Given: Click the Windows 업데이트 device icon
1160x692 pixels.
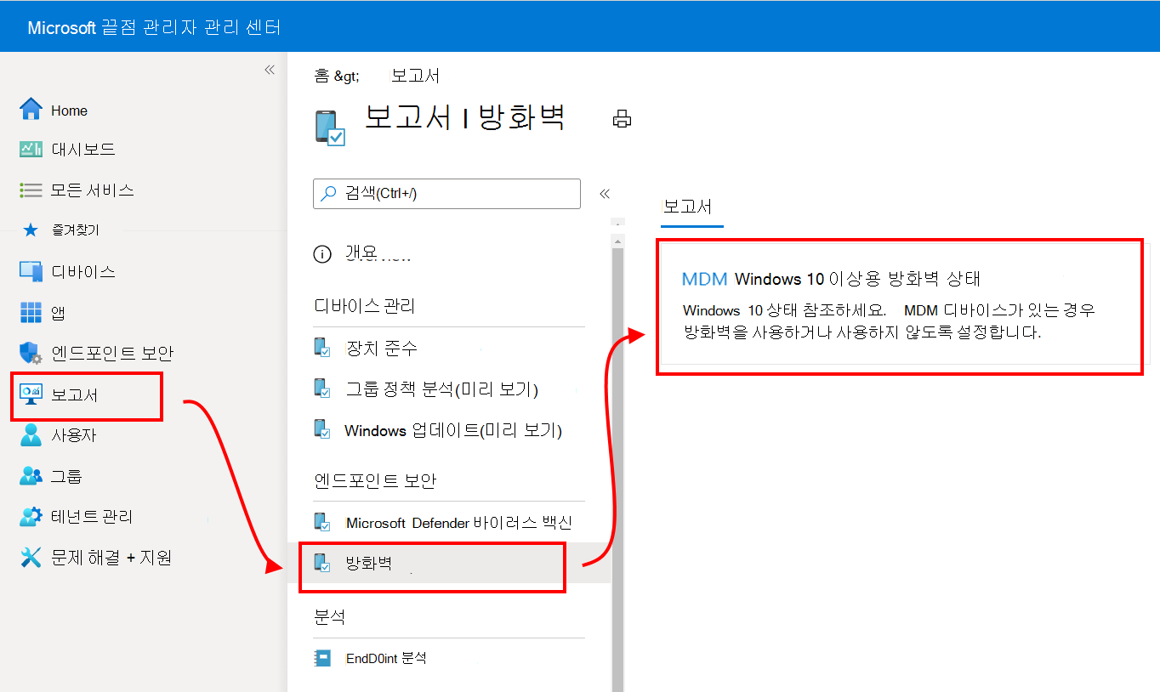Looking at the screenshot, I should (322, 429).
